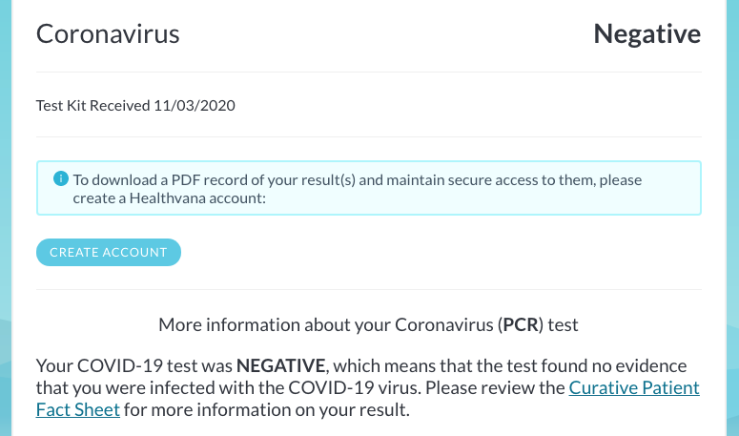This screenshot has width=739, height=436.
Task: Click the 'create a Healthvana account:' line
Action: tap(169, 198)
